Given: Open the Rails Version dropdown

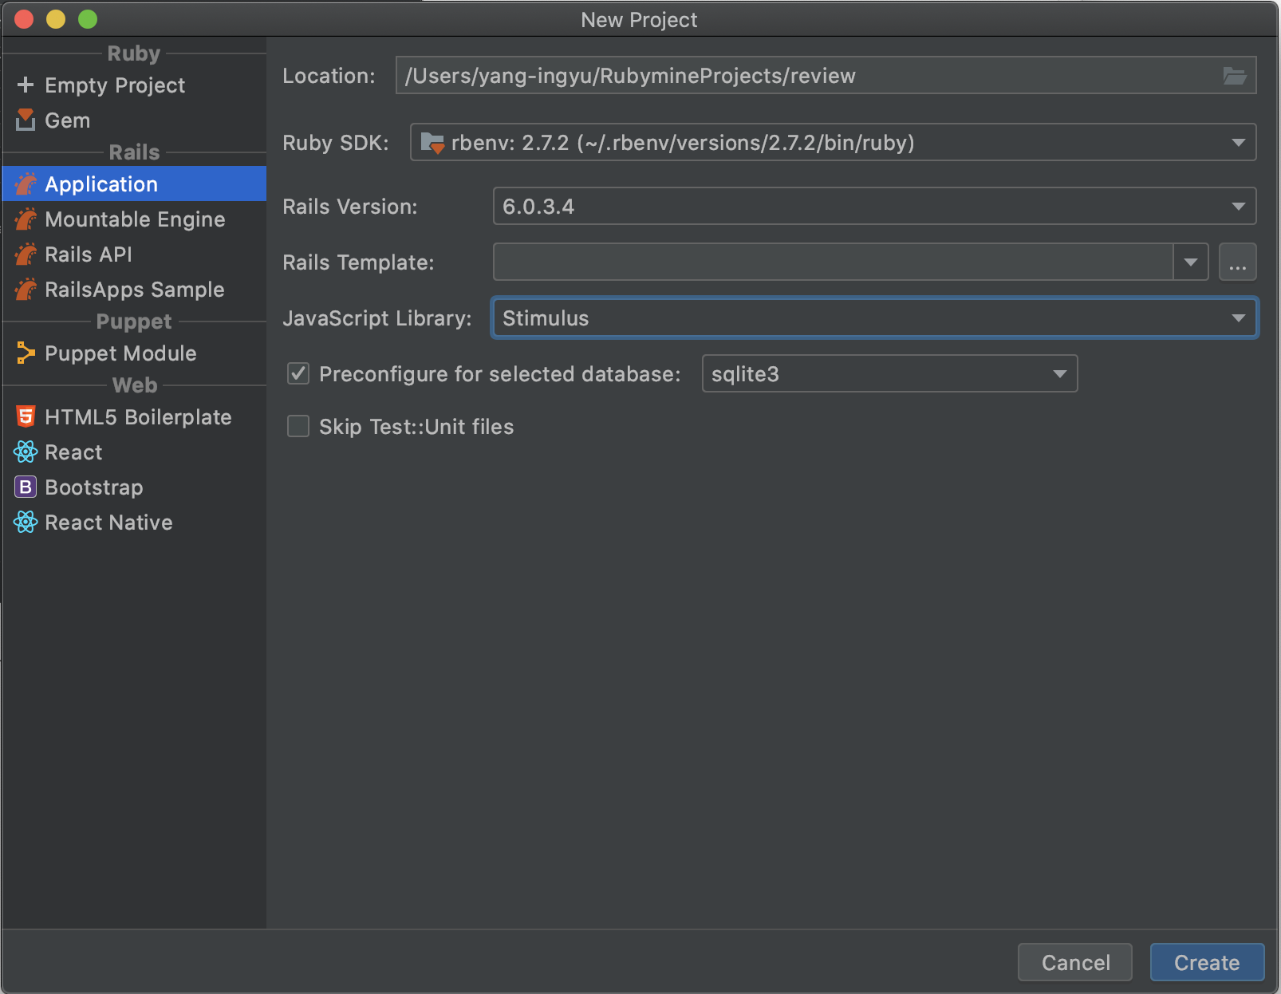Looking at the screenshot, I should 874,206.
